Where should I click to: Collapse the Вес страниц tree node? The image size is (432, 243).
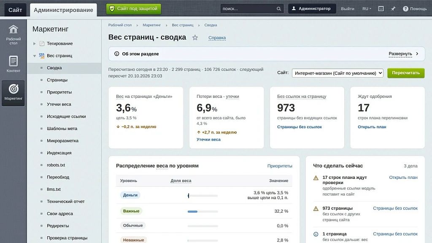[x=35, y=56]
